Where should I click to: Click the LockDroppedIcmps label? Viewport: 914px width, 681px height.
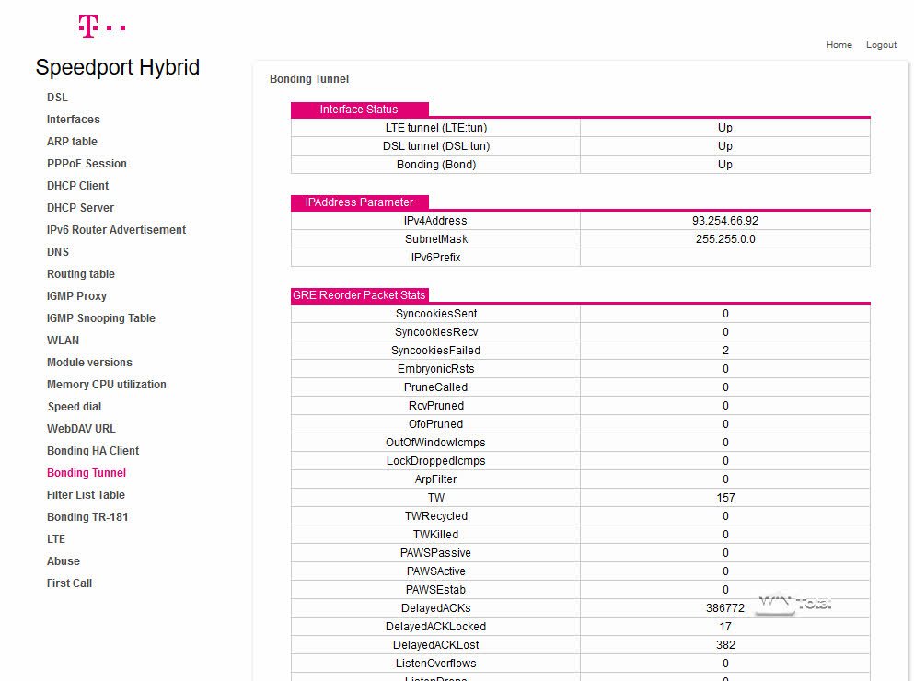(436, 461)
